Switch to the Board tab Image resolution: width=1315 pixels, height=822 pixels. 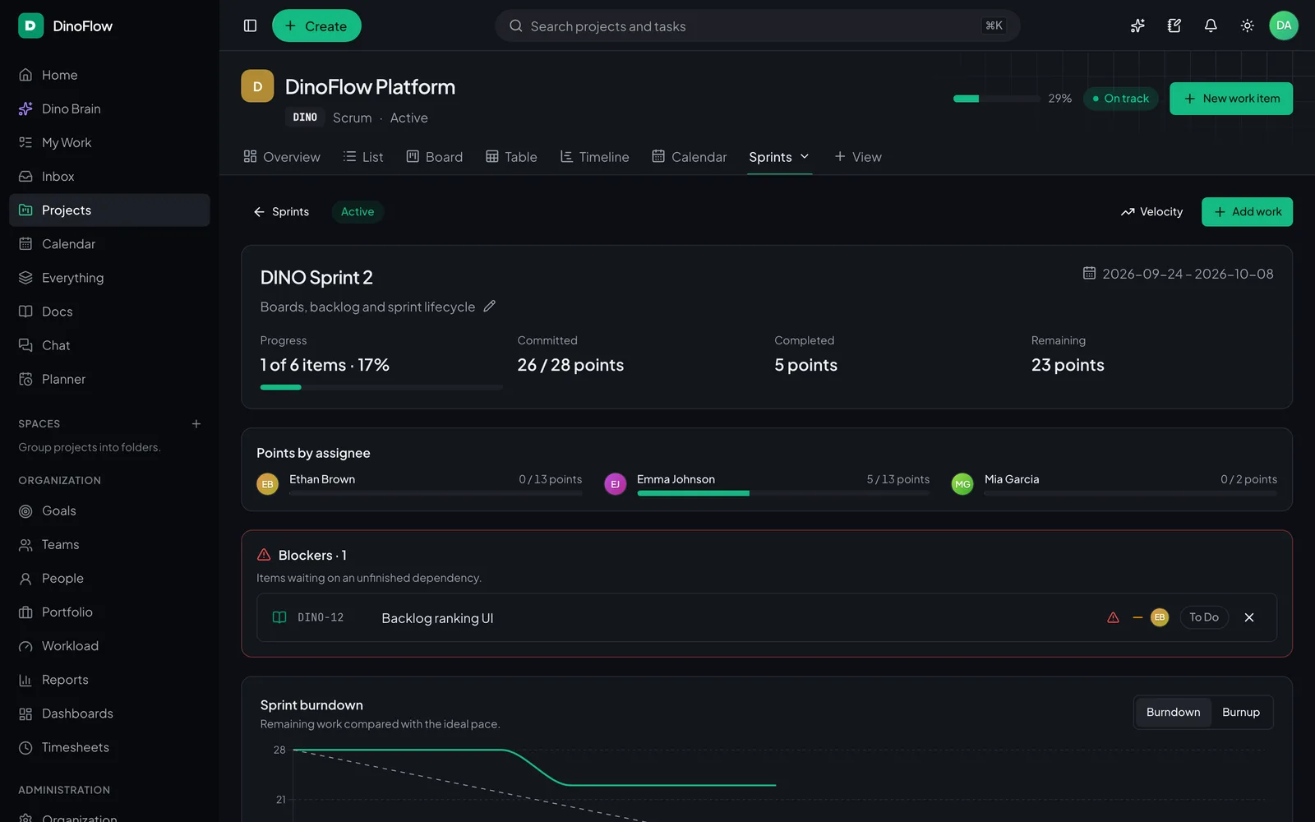pos(435,156)
